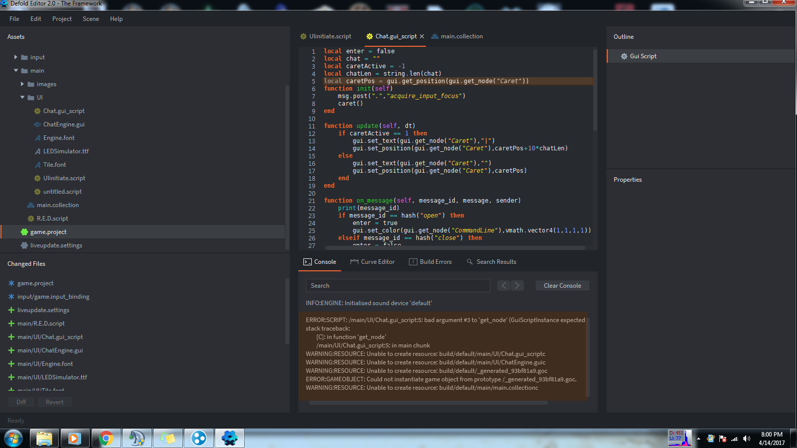Viewport: 797px width, 448px height.
Task: Click the console Search input field
Action: point(398,286)
